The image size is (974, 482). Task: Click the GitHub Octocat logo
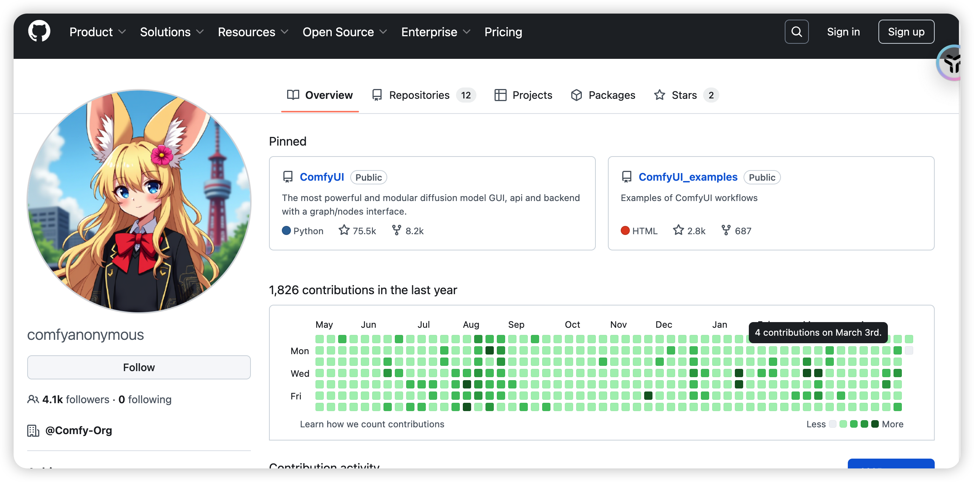pos(39,31)
